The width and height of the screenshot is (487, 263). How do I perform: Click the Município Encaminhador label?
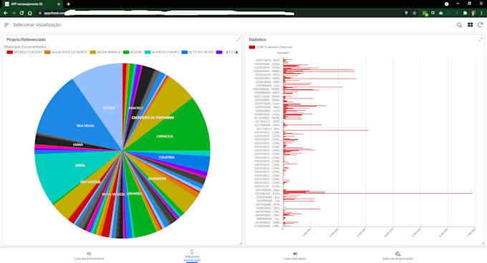[25, 46]
